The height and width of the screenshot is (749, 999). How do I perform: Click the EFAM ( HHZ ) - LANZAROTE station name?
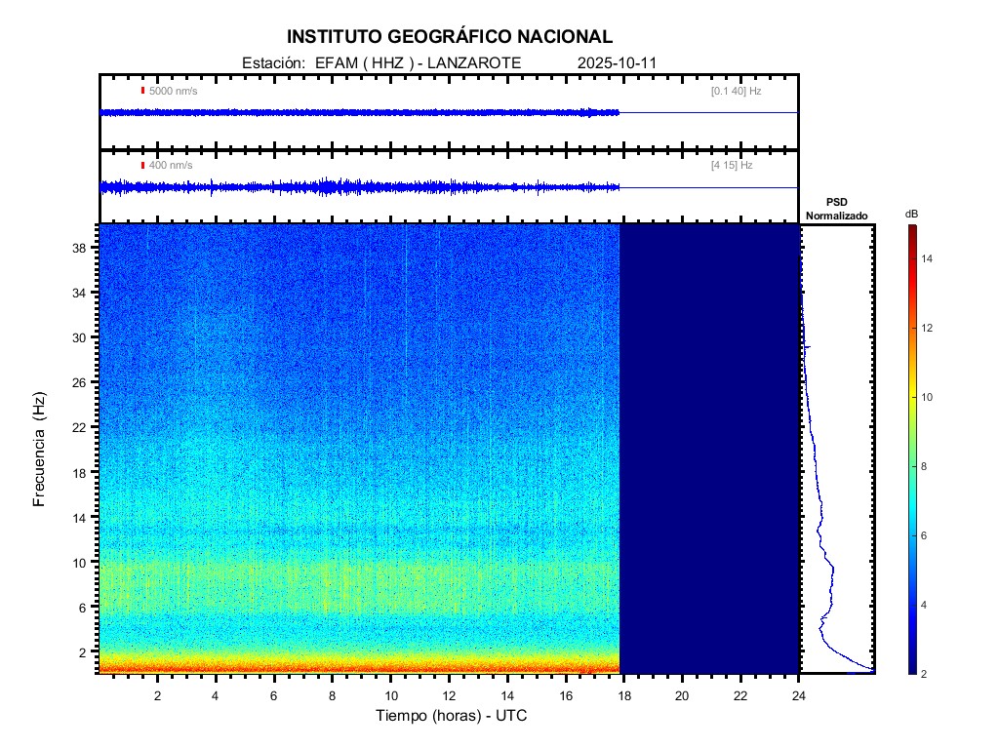click(x=413, y=62)
